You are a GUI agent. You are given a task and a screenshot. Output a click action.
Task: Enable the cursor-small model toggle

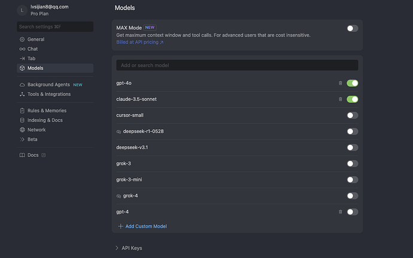(353, 115)
